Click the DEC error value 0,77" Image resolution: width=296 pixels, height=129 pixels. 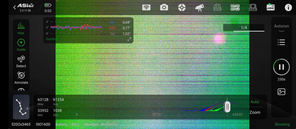click(127, 28)
